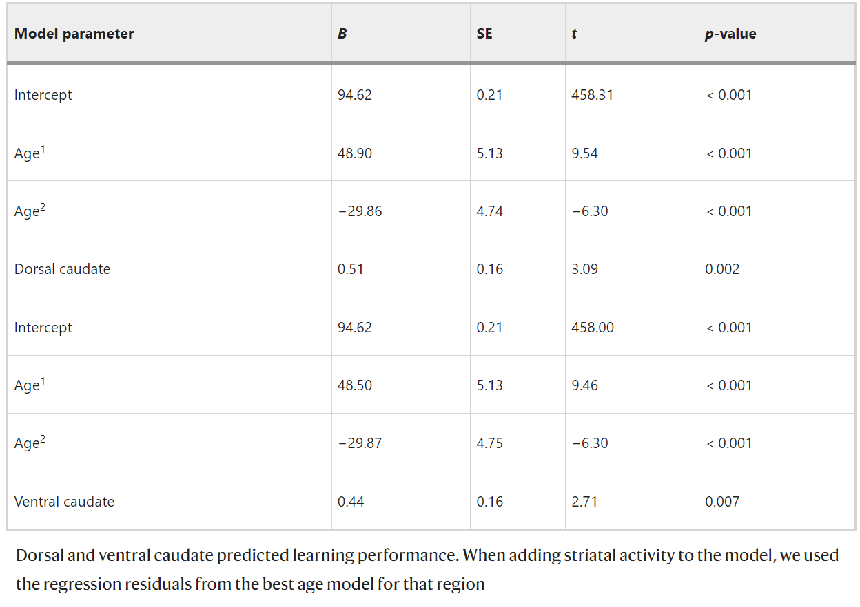Click Ventral caudate p-value 0.007

722,502
